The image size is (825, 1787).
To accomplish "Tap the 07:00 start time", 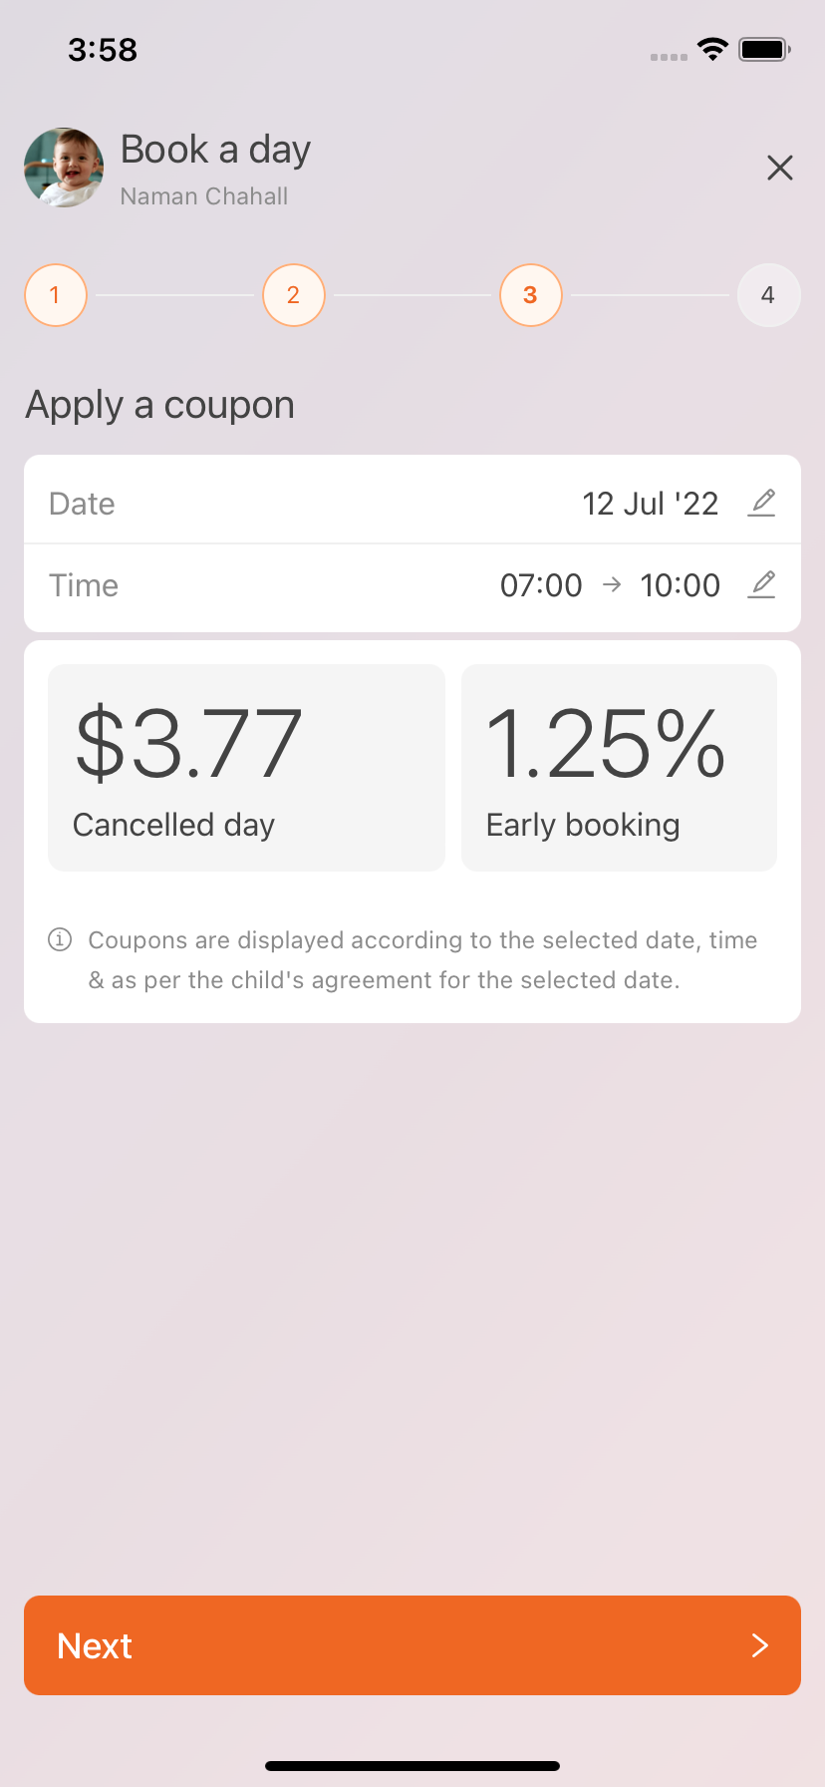I will click(541, 585).
